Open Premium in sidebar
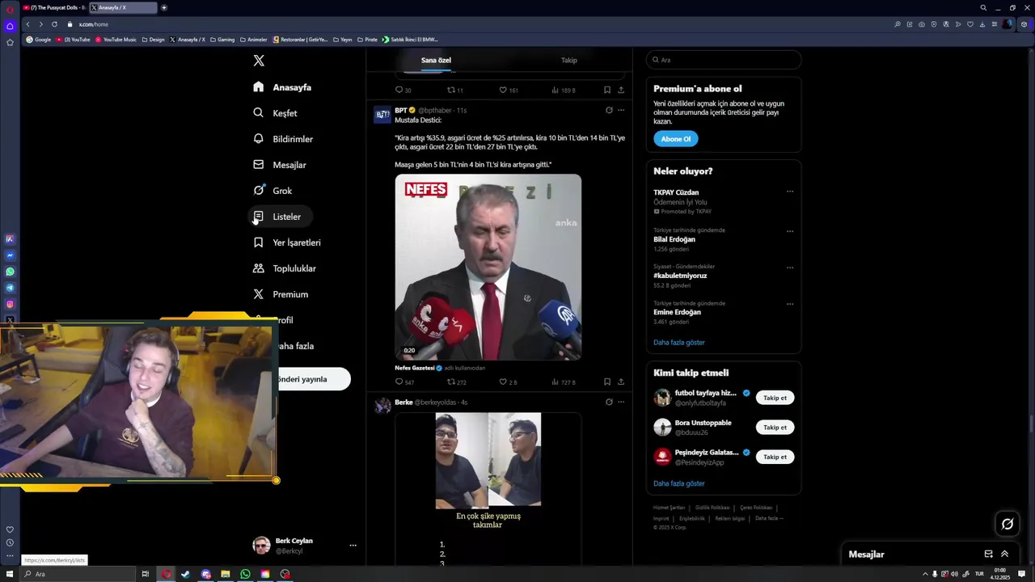 tap(281, 294)
